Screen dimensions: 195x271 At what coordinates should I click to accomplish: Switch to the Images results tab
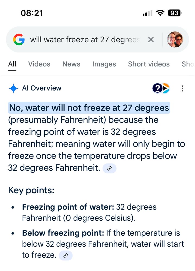point(104,64)
